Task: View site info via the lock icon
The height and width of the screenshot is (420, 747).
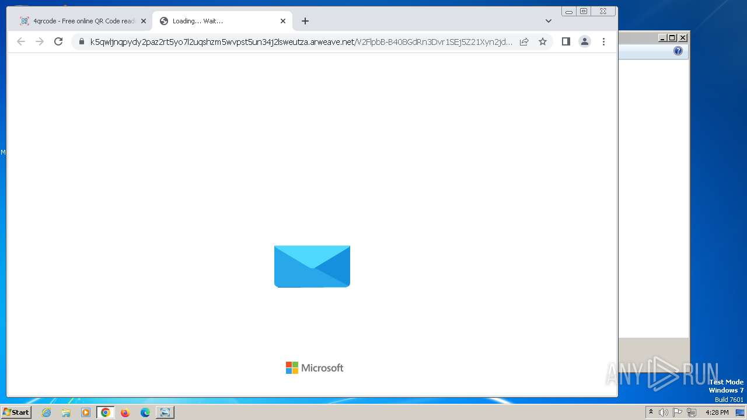Action: point(81,41)
